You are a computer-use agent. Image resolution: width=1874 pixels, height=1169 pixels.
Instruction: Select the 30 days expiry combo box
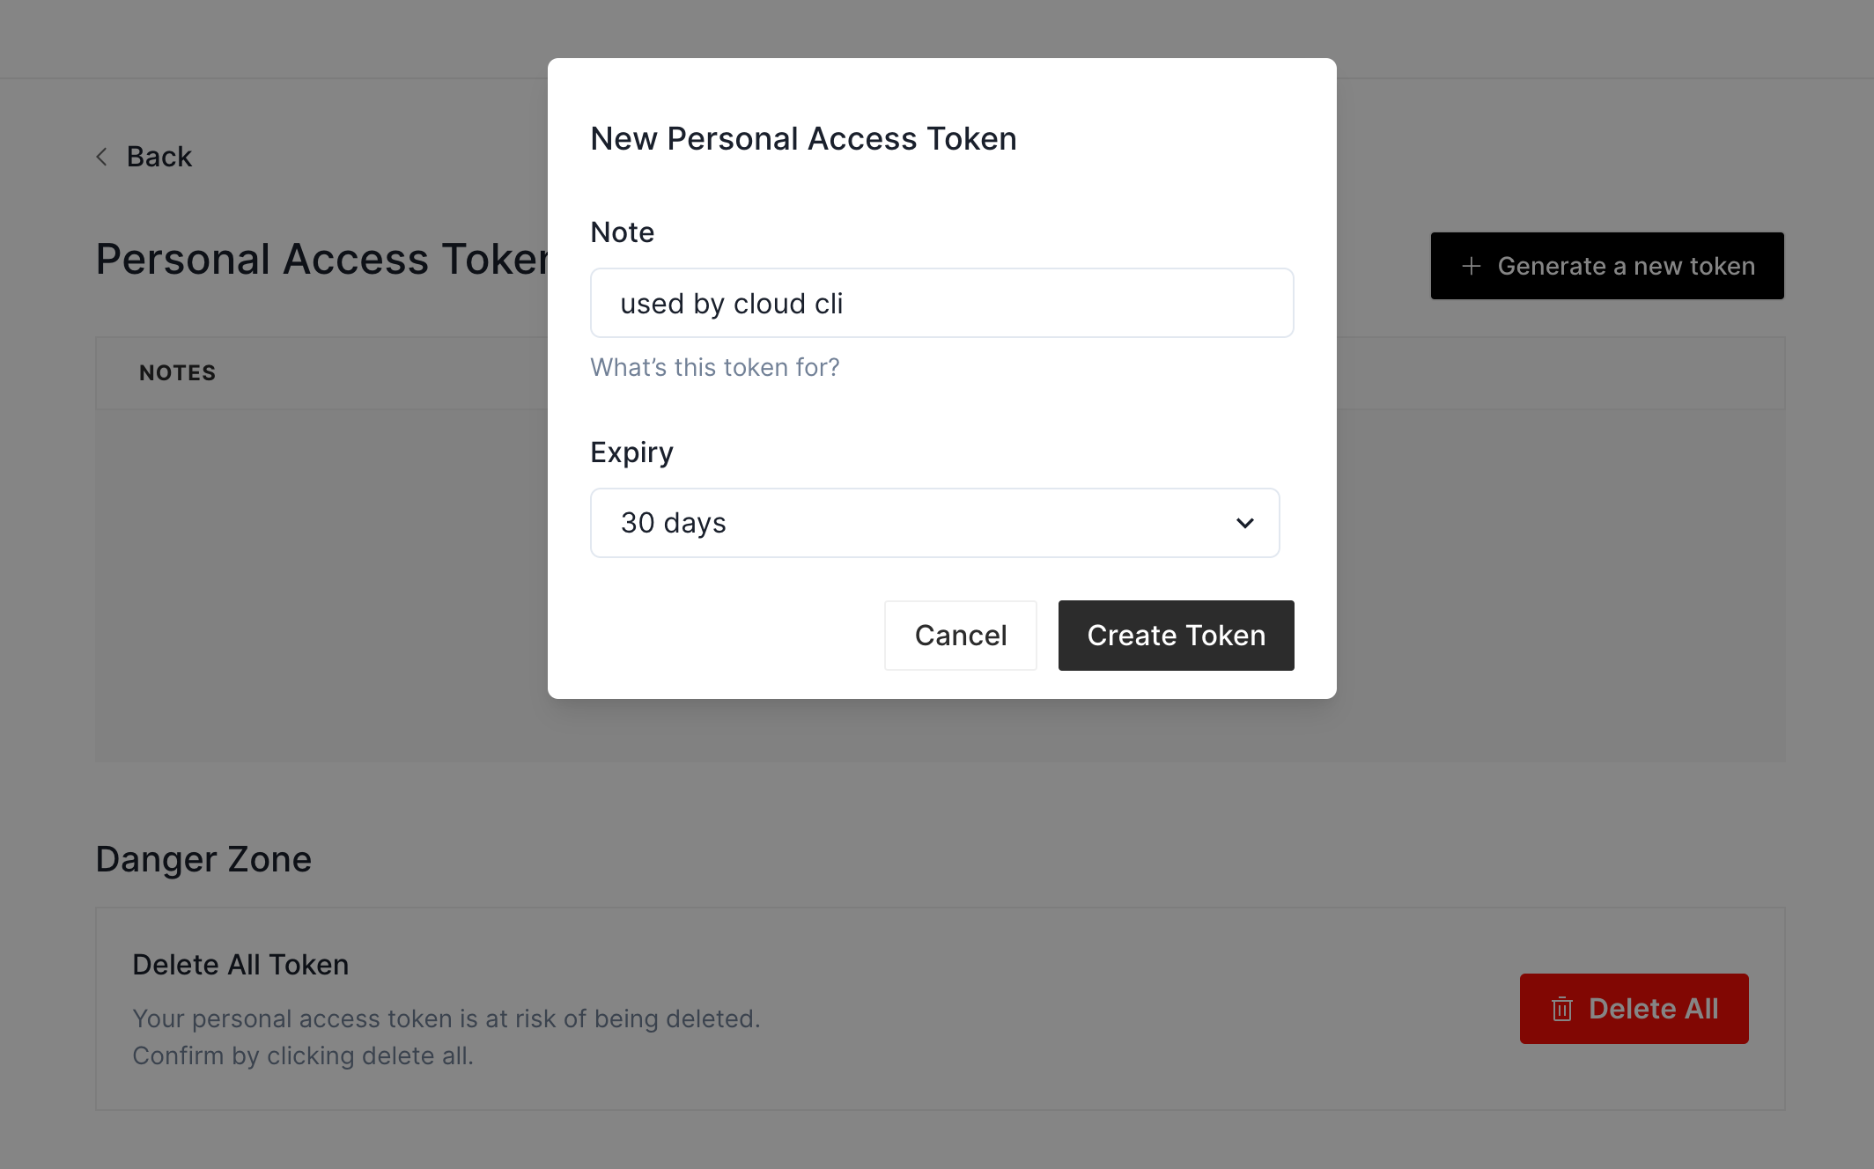(934, 523)
